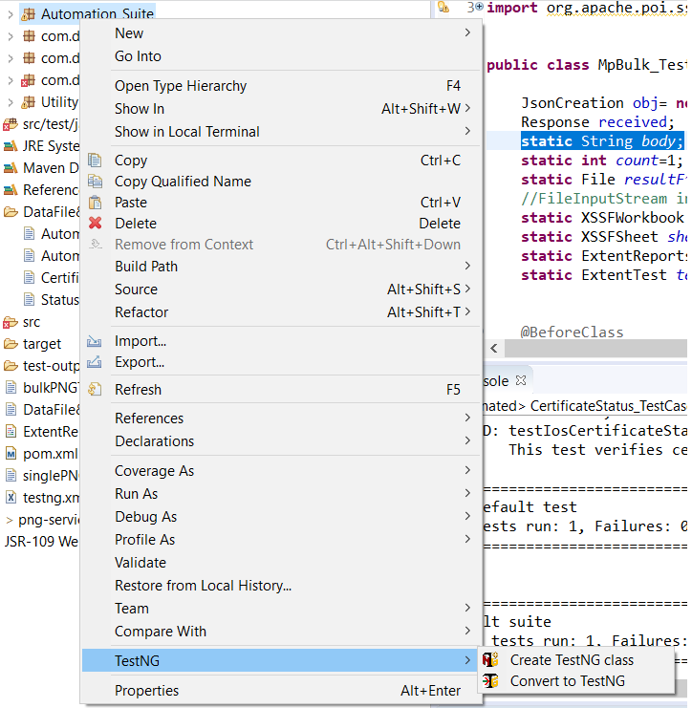This screenshot has width=692, height=708.
Task: Click the Export icon
Action: 95,362
